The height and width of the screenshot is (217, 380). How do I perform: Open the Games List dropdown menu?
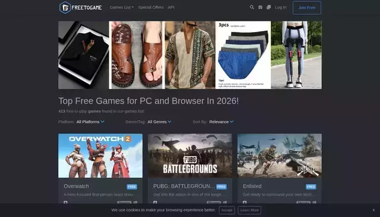(122, 7)
